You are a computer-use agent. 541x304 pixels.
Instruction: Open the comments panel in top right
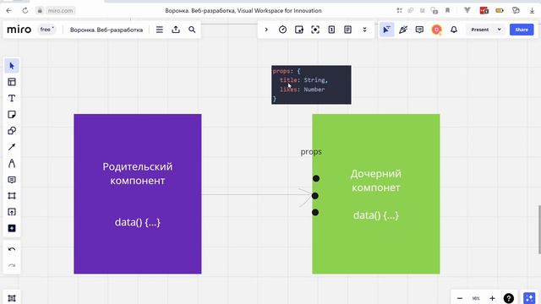419,30
